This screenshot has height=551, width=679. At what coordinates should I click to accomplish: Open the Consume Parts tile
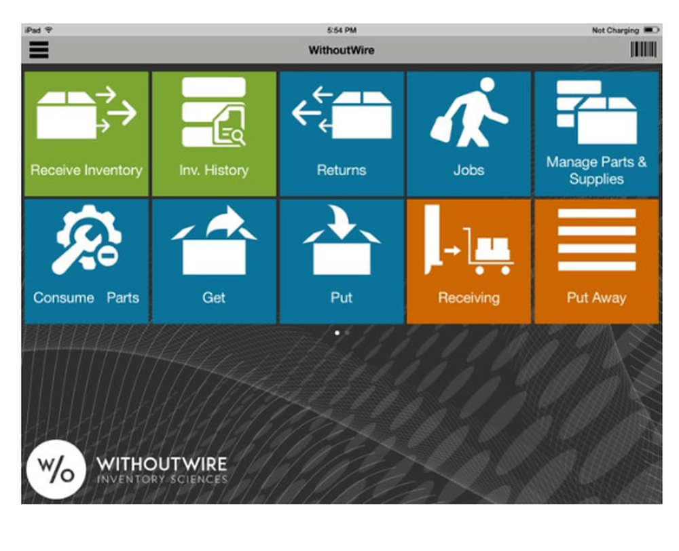(x=87, y=261)
